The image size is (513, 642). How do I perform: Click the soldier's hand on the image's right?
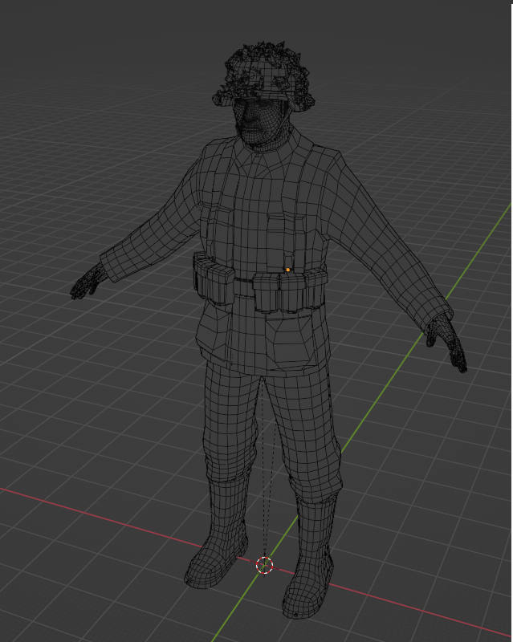446,340
